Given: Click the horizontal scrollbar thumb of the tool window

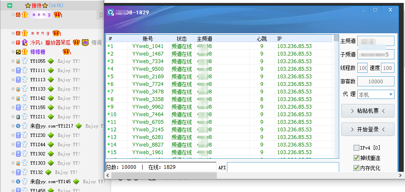Looking at the screenshot, I should [164, 176].
